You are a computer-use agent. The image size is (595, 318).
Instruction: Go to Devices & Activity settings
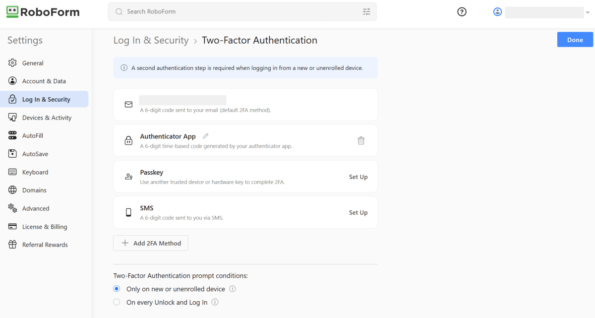click(x=47, y=118)
